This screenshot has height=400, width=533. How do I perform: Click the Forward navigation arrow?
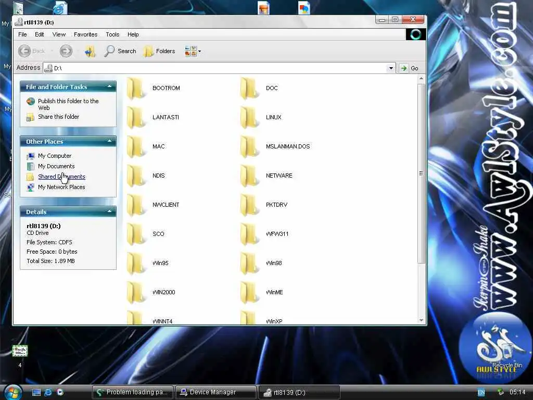click(x=66, y=52)
